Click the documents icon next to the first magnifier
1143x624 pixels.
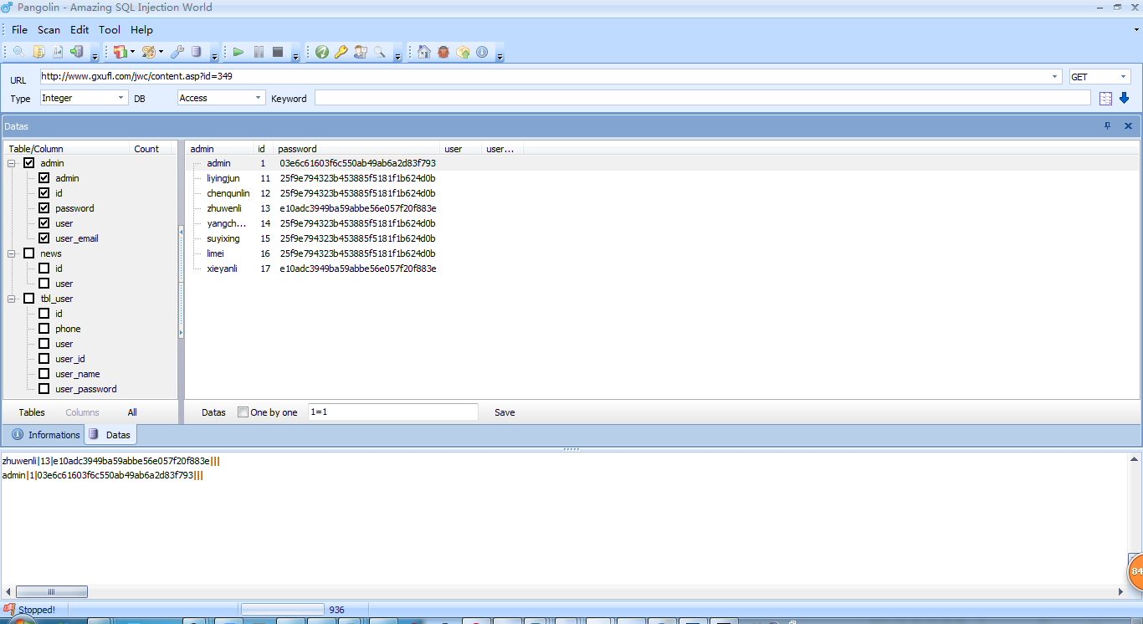tap(38, 52)
